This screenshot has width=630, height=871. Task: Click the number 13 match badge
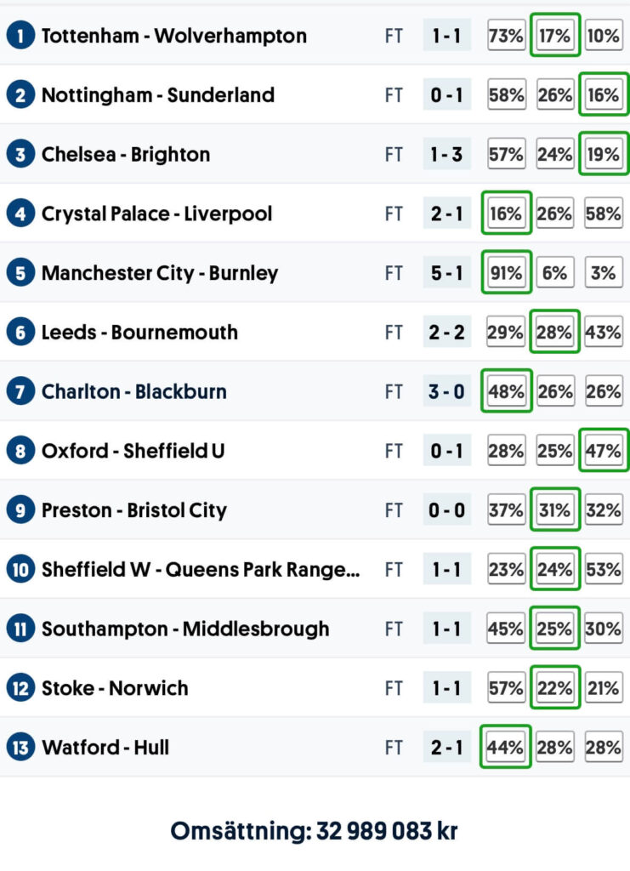(x=20, y=748)
